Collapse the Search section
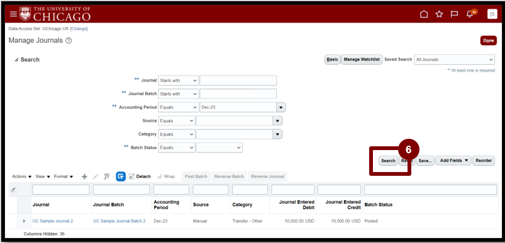Viewport: 505px width, 243px height. (16, 60)
